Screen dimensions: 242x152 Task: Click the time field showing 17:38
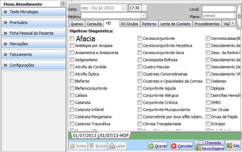(x=134, y=8)
